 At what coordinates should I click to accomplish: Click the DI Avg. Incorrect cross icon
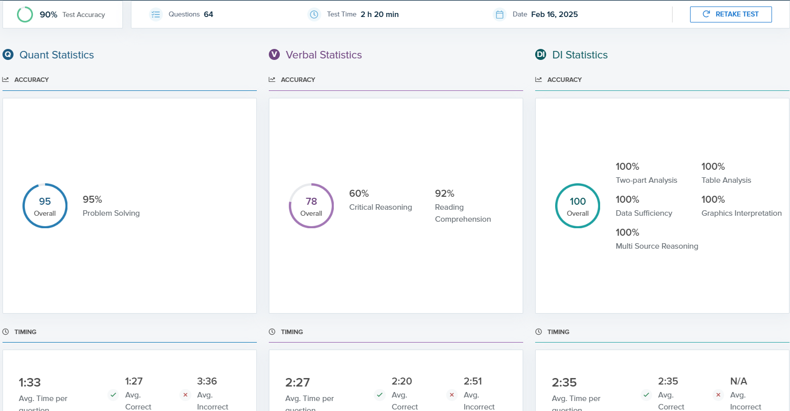pos(718,395)
